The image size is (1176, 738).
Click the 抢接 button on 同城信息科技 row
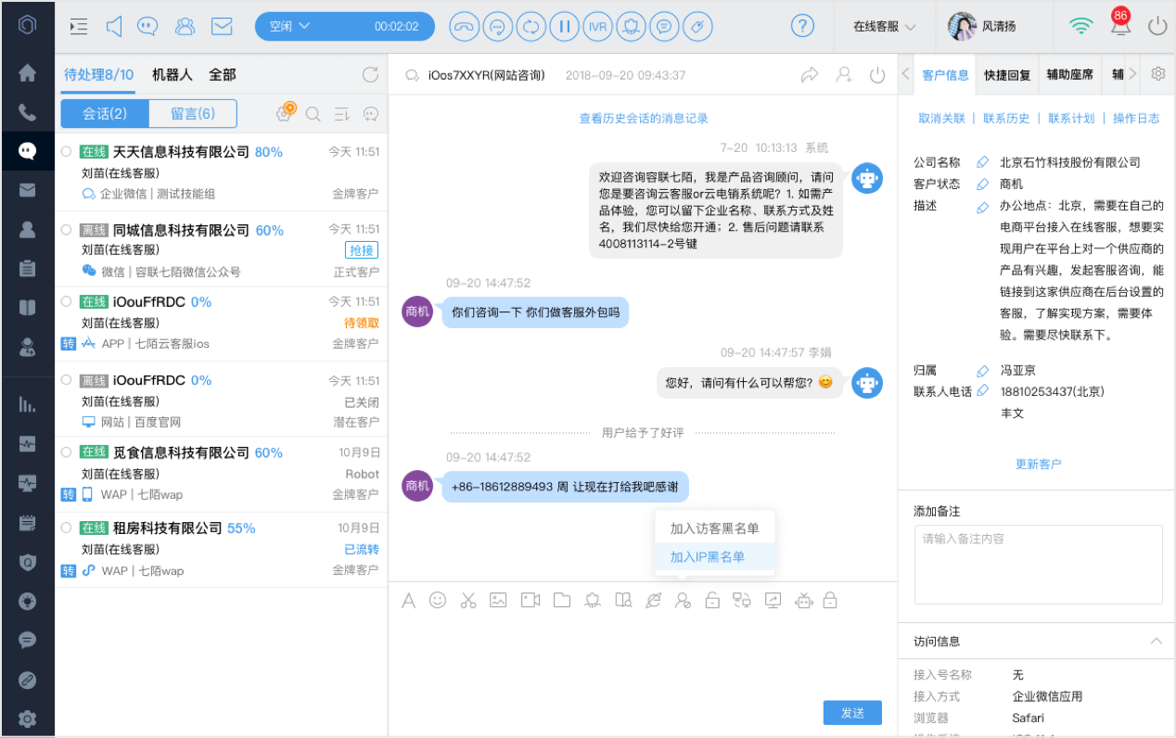click(x=362, y=250)
